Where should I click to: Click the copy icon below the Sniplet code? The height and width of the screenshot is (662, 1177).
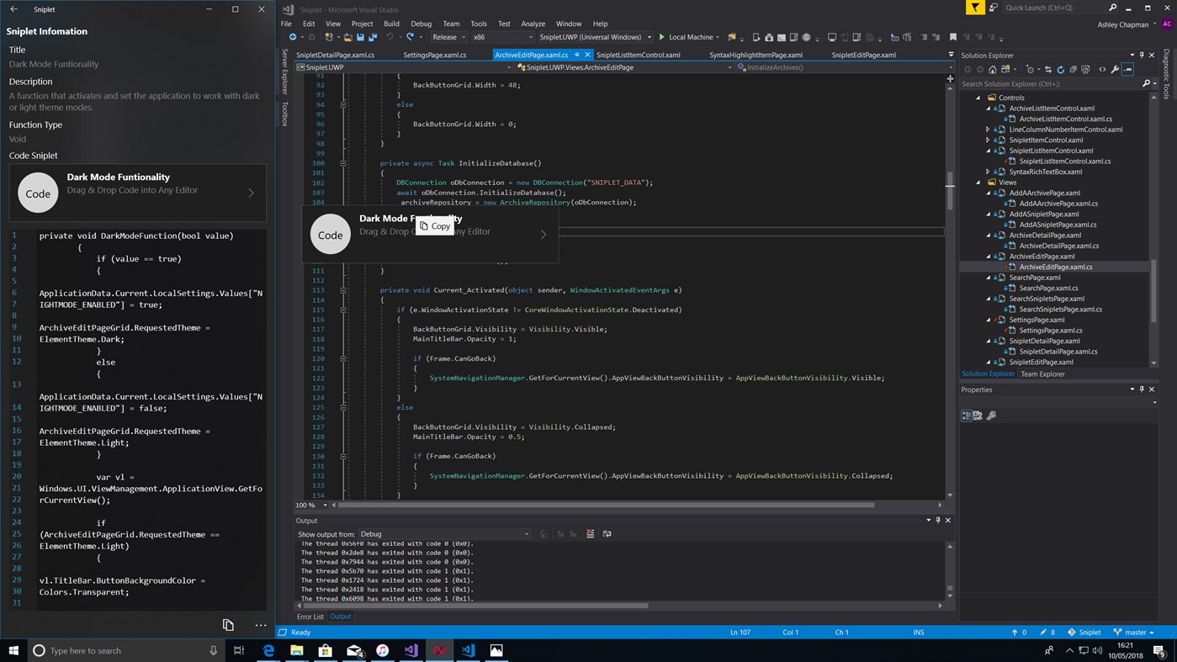coord(228,625)
